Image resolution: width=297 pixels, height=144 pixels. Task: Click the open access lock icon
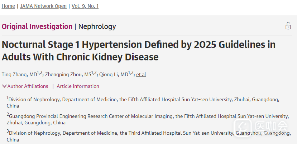click(x=288, y=26)
